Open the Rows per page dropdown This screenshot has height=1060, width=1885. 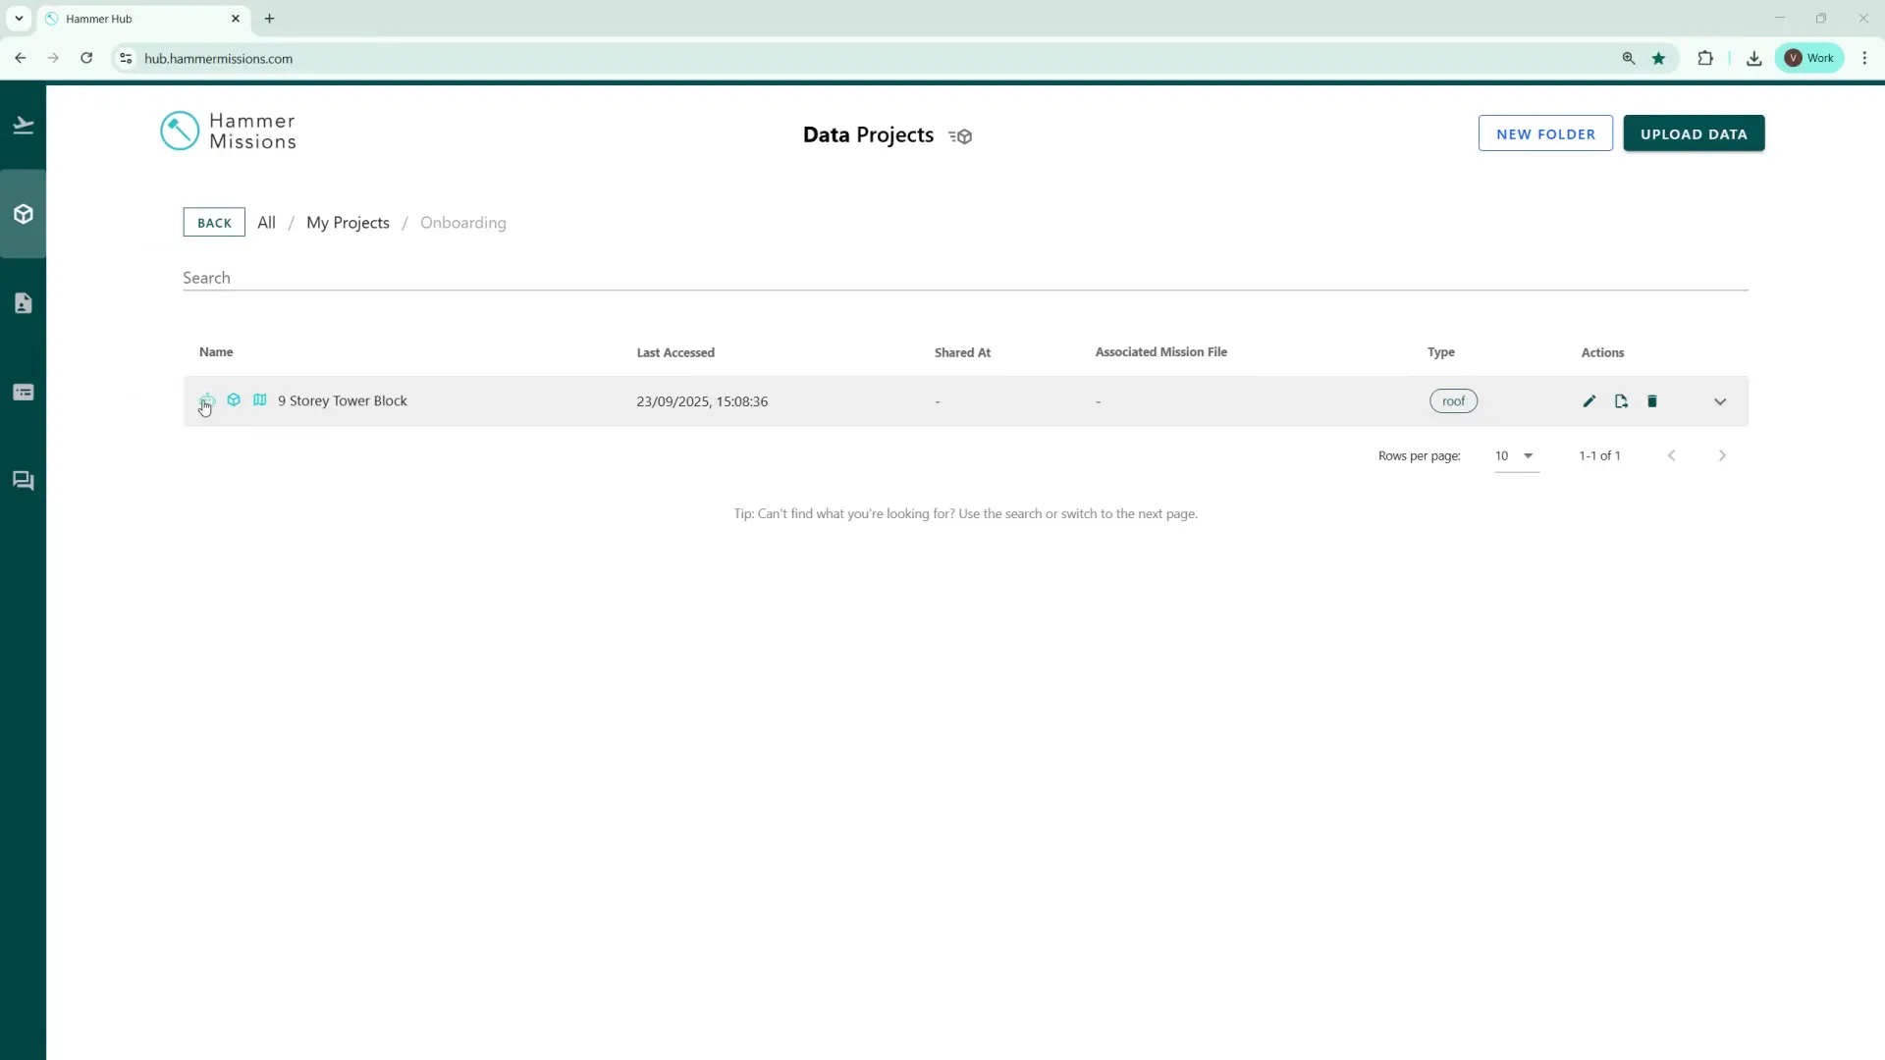[x=1516, y=456]
